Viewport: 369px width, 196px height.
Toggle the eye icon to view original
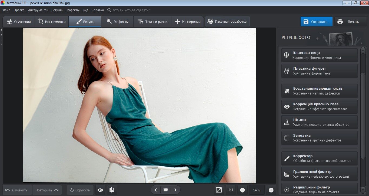tap(100, 190)
